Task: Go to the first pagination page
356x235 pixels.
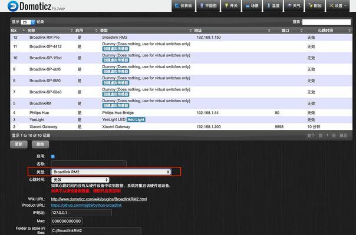Action: [311, 135]
